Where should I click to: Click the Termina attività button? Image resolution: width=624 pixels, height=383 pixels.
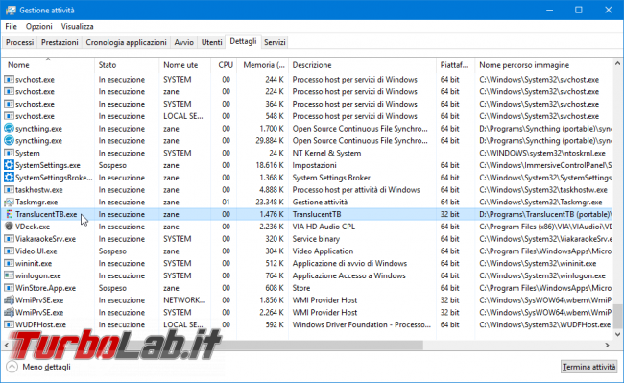point(589,367)
